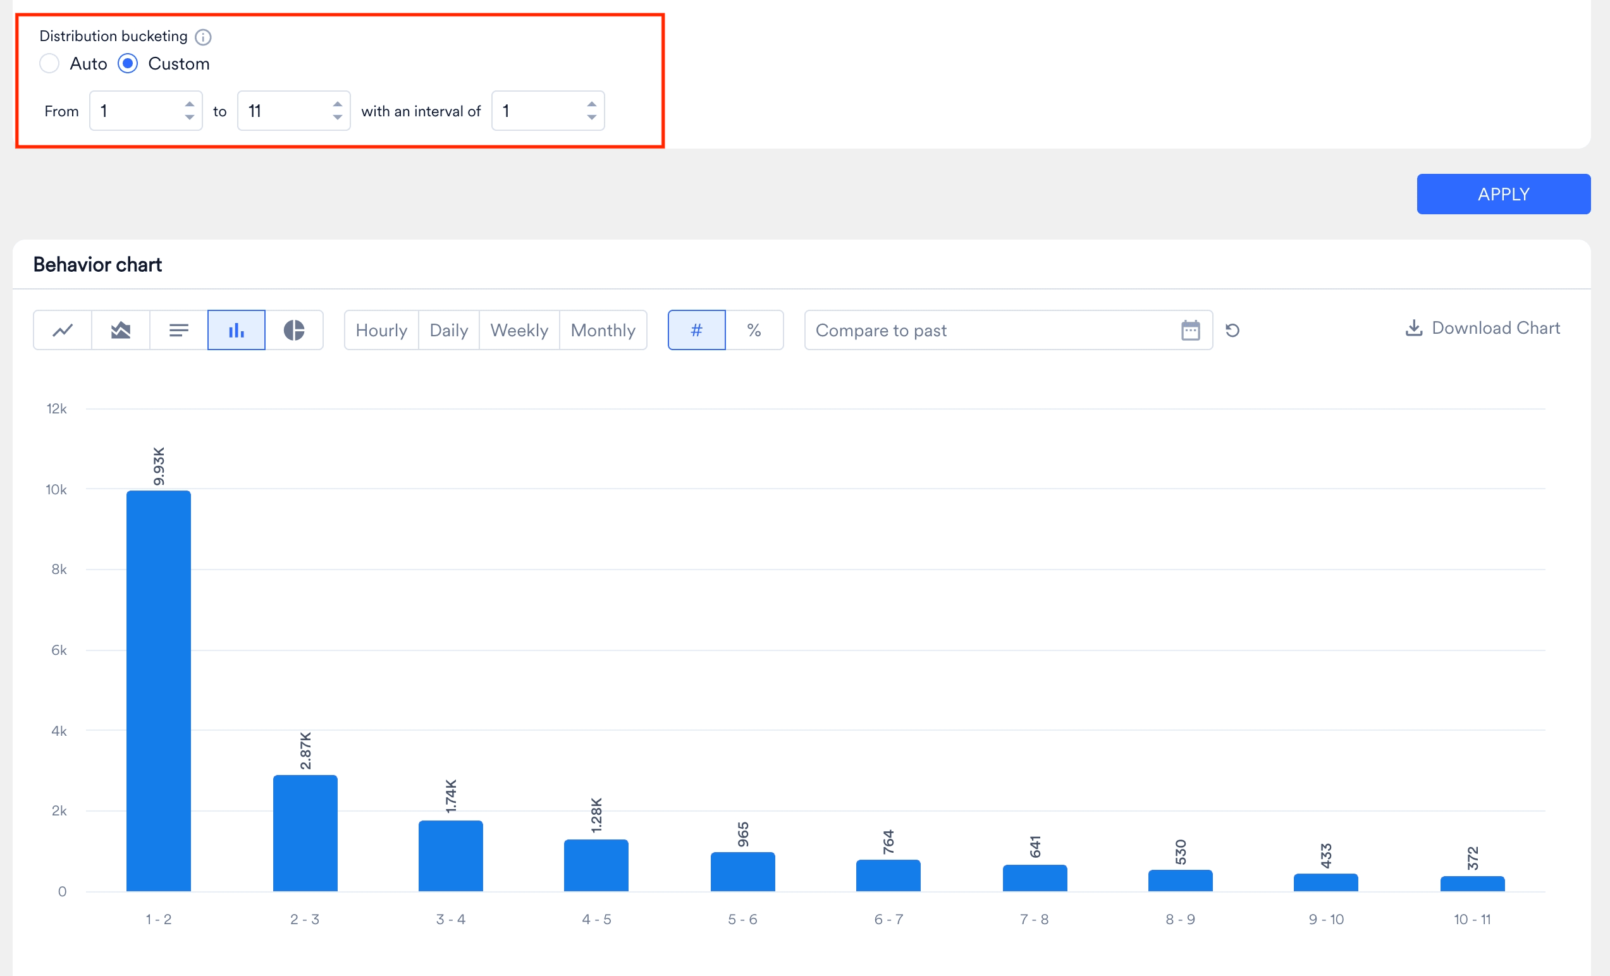1610x976 pixels.
Task: Click the 5 - 6 bucket bar
Action: 743,872
